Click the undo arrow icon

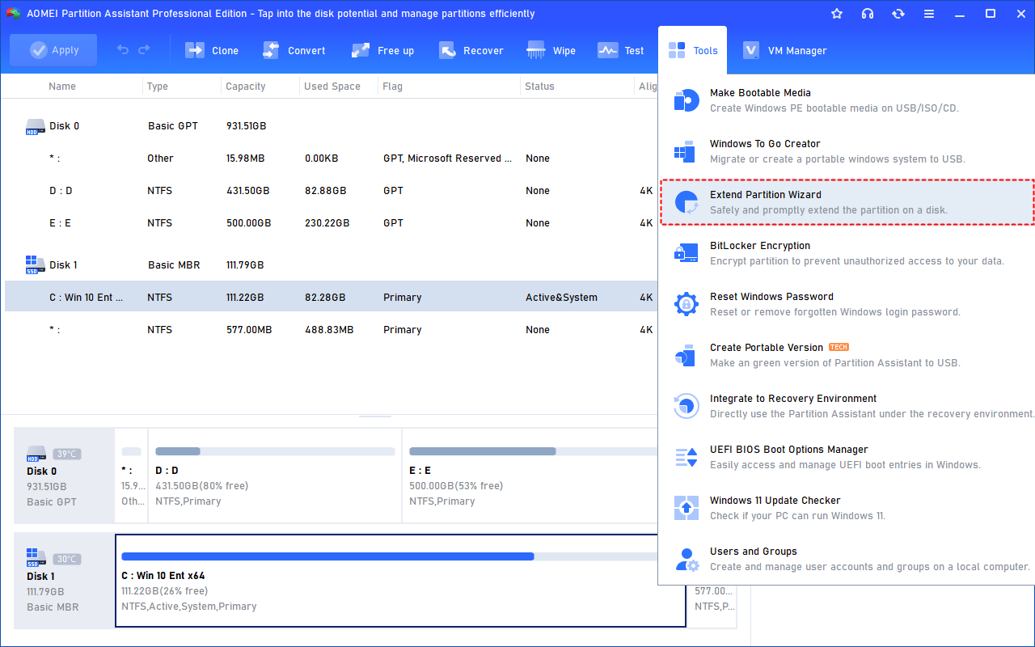123,50
